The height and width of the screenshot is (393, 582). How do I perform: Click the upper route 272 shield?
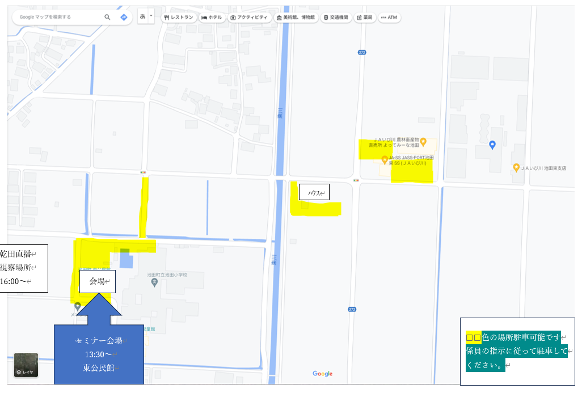(x=362, y=52)
